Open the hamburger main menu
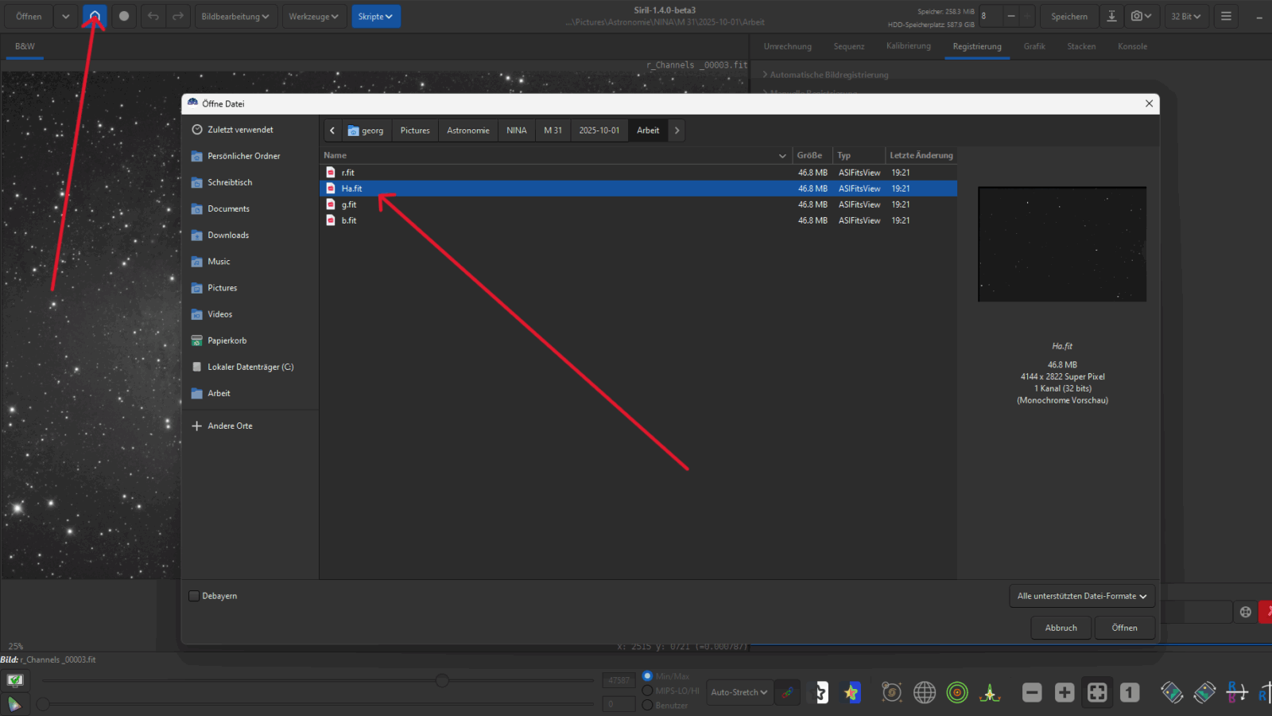Image resolution: width=1272 pixels, height=716 pixels. coord(1226,16)
